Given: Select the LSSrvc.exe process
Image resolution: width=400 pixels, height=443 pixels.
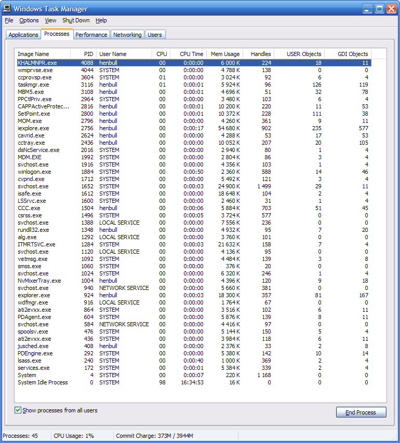Looking at the screenshot, I should coord(194,201).
